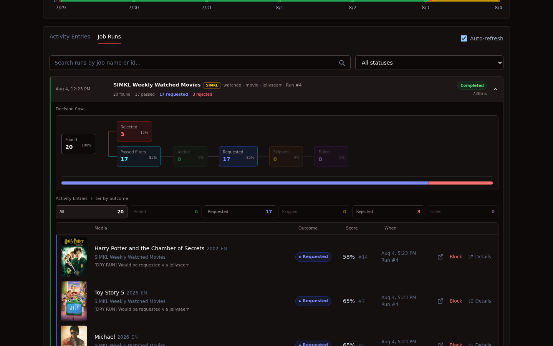
Task: Switch to the Activity Entries tab
Action: click(70, 37)
